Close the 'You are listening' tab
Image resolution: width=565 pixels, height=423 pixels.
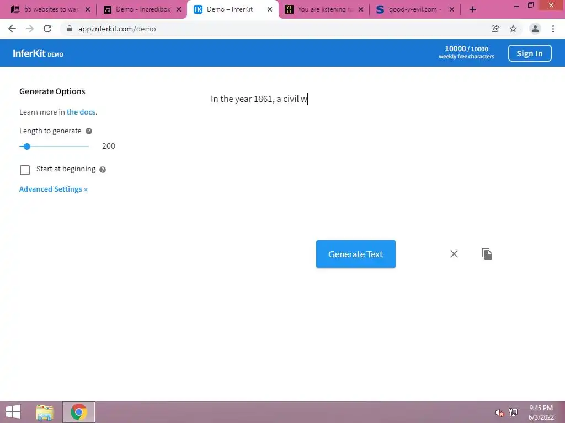(361, 9)
